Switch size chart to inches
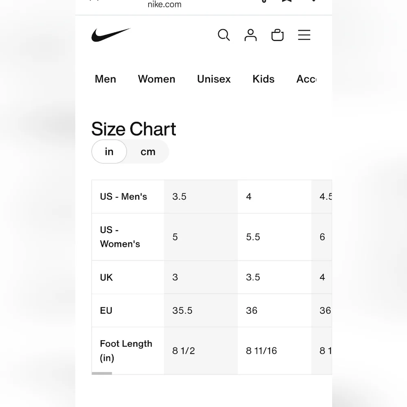This screenshot has height=407, width=407. [109, 151]
